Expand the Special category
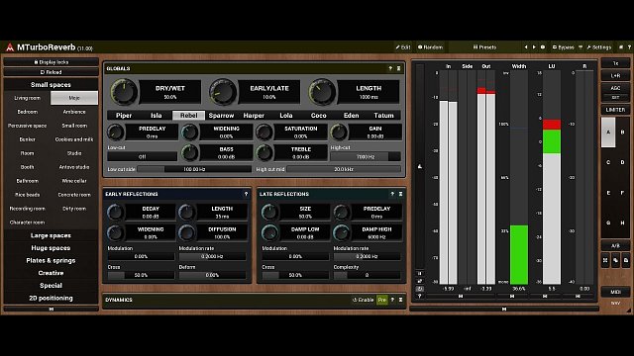The height and width of the screenshot is (356, 634). click(x=51, y=286)
